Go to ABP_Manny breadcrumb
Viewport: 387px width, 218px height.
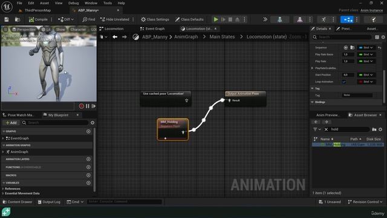click(155, 36)
